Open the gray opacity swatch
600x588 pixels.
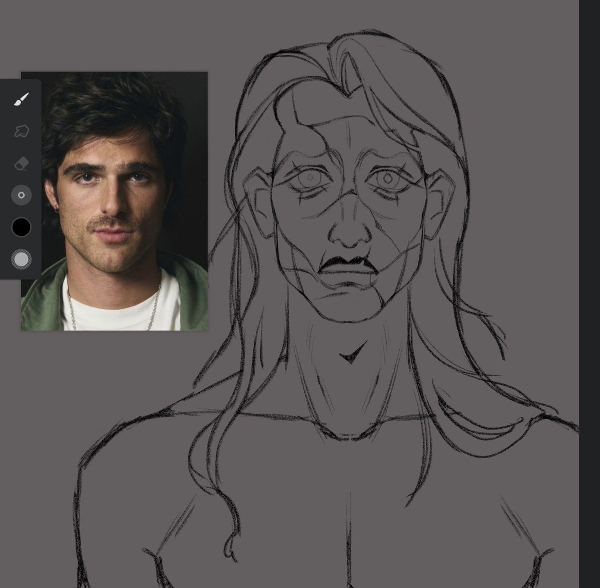[x=21, y=259]
